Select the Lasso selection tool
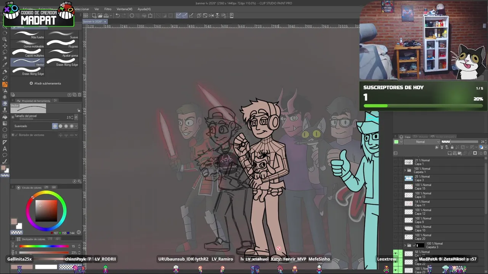 click(5, 52)
